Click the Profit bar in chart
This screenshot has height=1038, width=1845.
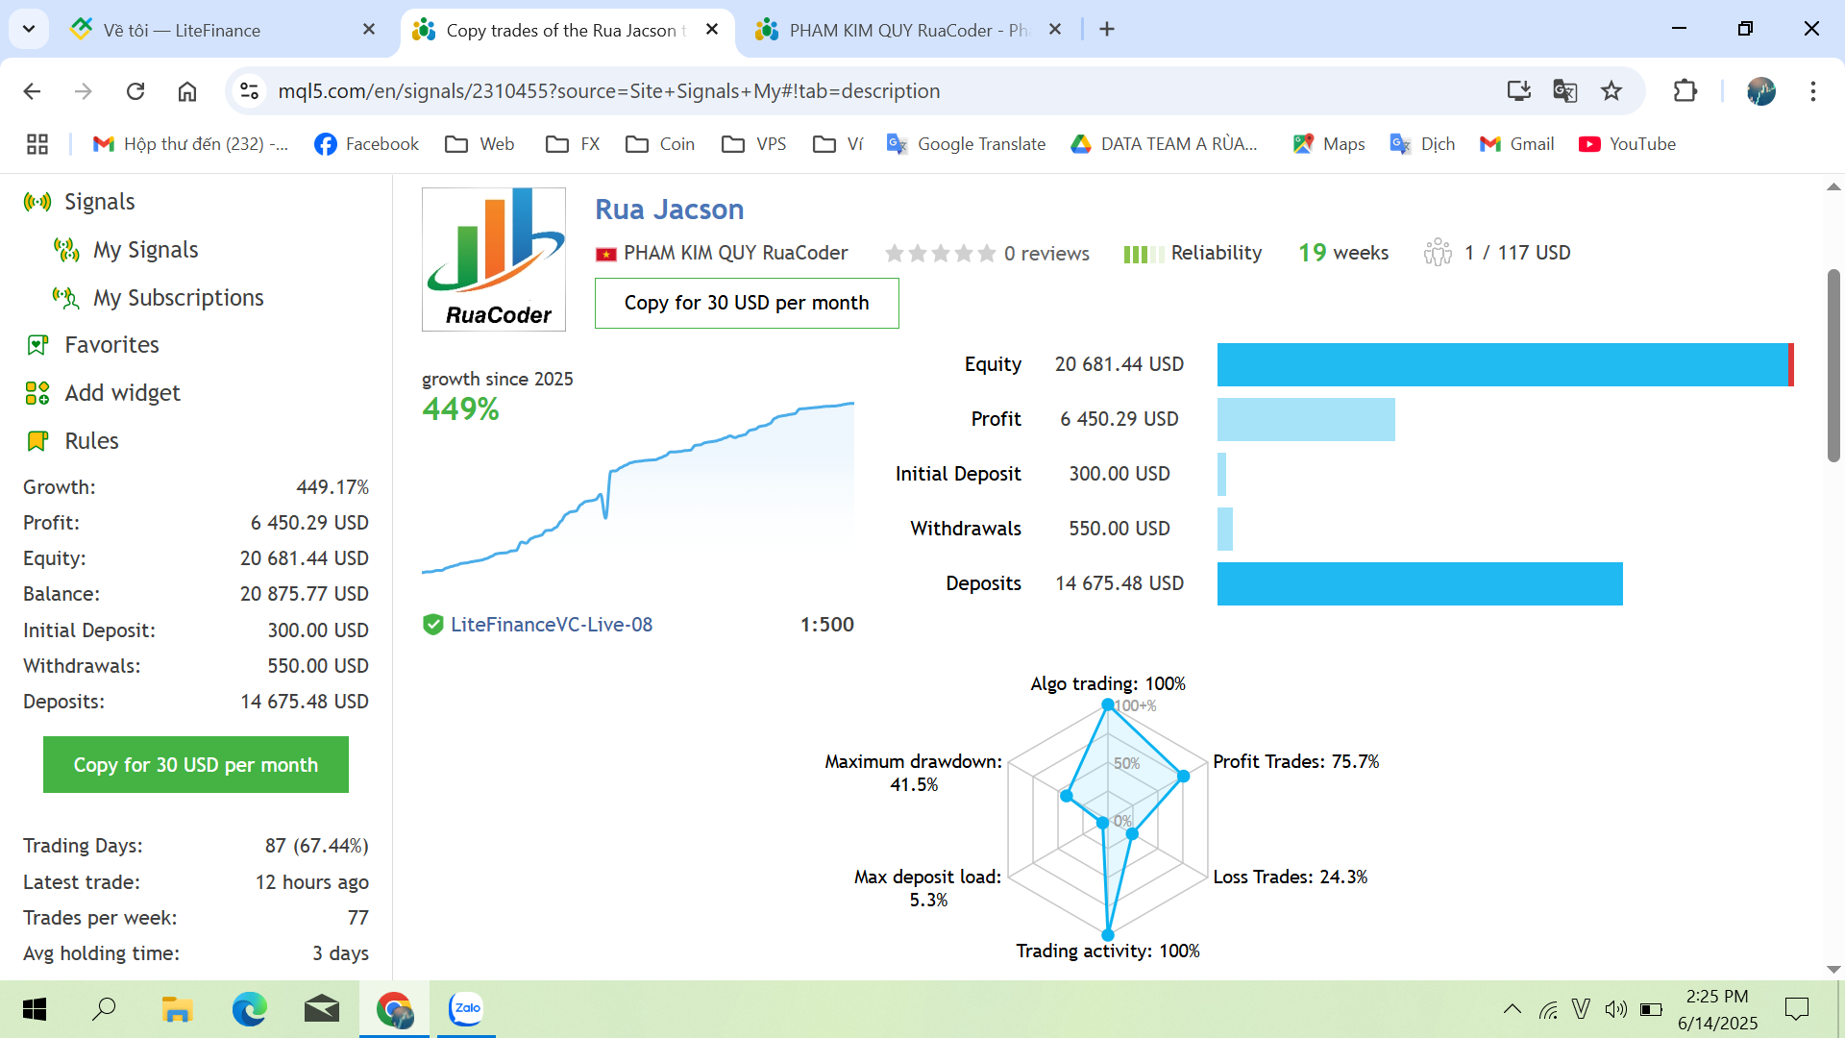coord(1306,420)
